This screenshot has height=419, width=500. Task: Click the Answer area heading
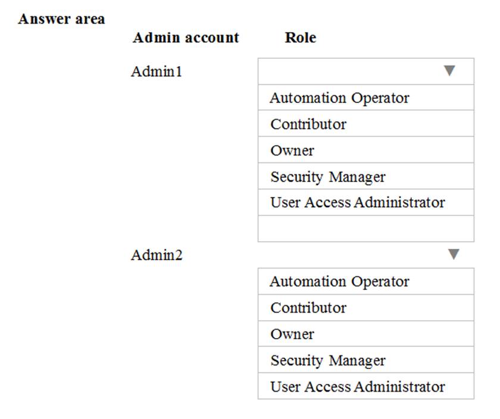pyautogui.click(x=61, y=19)
